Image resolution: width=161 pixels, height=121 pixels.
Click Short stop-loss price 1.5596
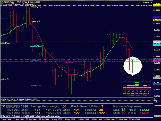tap(145, 113)
